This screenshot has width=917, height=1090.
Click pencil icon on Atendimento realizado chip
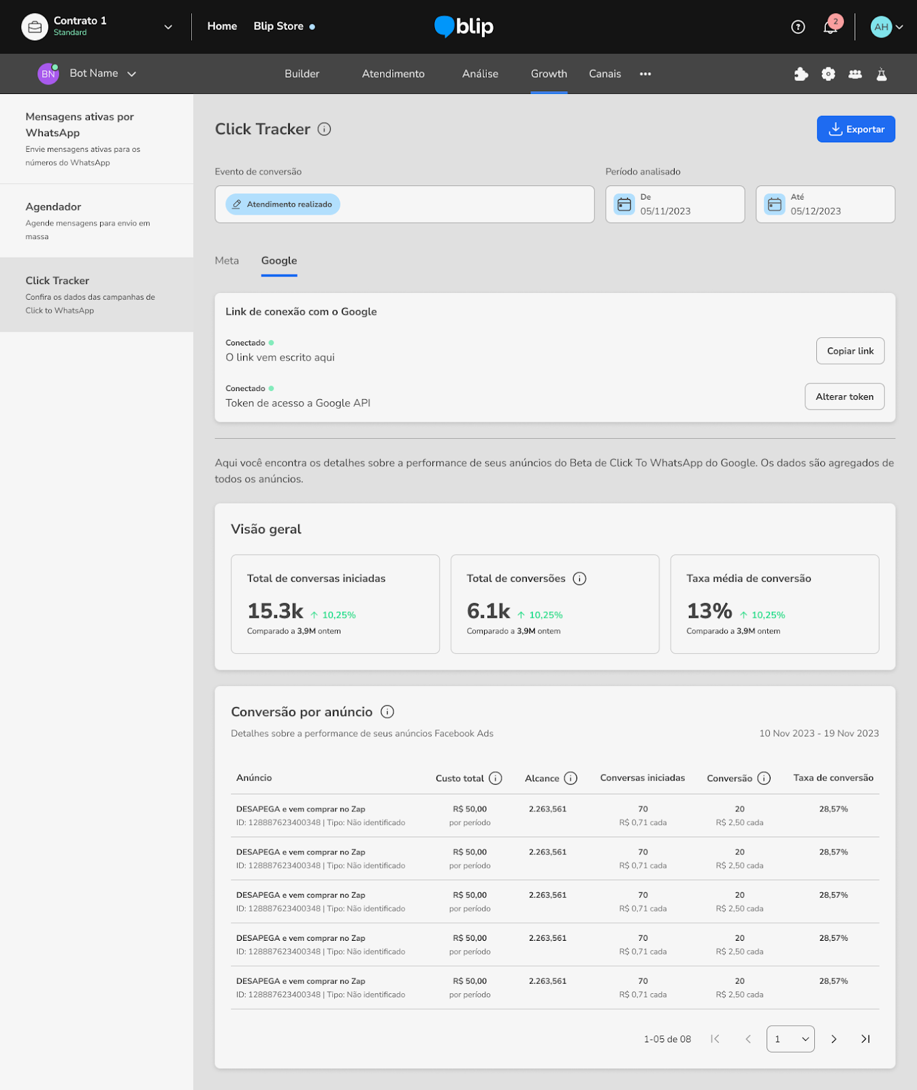237,204
